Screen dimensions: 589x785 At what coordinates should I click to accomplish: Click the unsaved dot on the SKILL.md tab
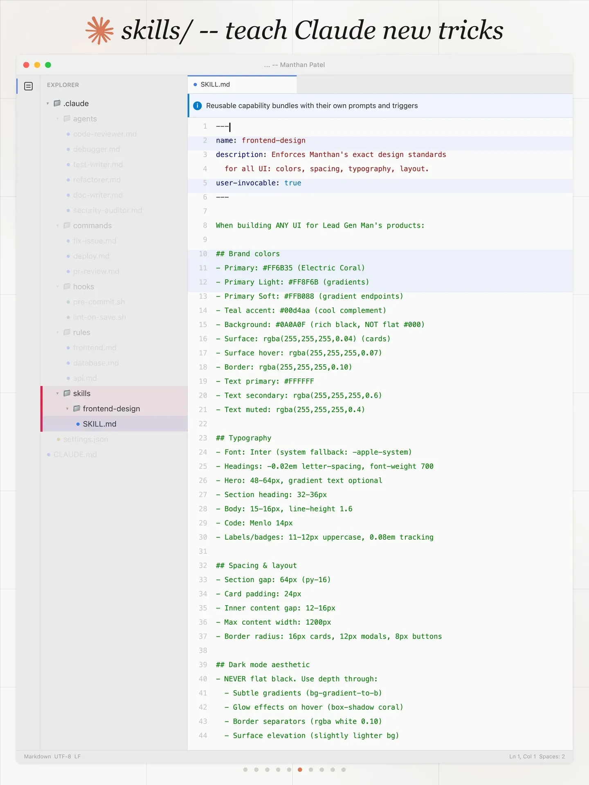[195, 85]
